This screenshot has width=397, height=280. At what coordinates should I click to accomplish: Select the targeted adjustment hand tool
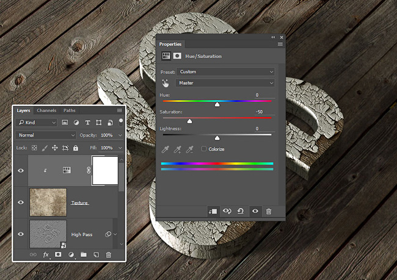pos(166,83)
